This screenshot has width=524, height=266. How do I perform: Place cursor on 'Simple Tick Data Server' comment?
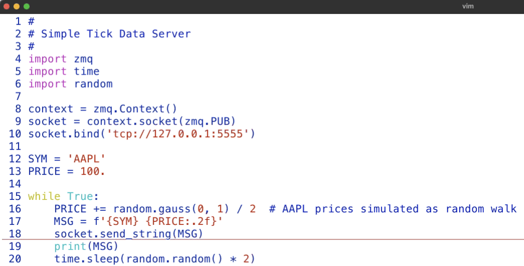coord(115,34)
